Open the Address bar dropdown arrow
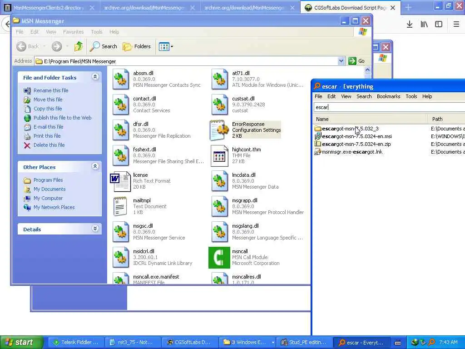The height and width of the screenshot is (349, 465). [x=341, y=61]
